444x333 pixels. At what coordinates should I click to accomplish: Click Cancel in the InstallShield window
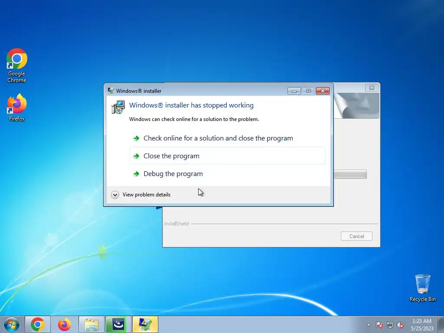pos(356,236)
